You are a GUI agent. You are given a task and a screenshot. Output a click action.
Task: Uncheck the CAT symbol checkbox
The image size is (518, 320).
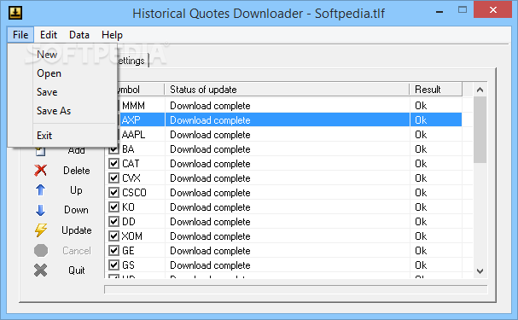click(x=114, y=164)
